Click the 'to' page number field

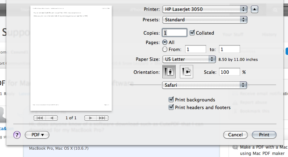point(230,49)
